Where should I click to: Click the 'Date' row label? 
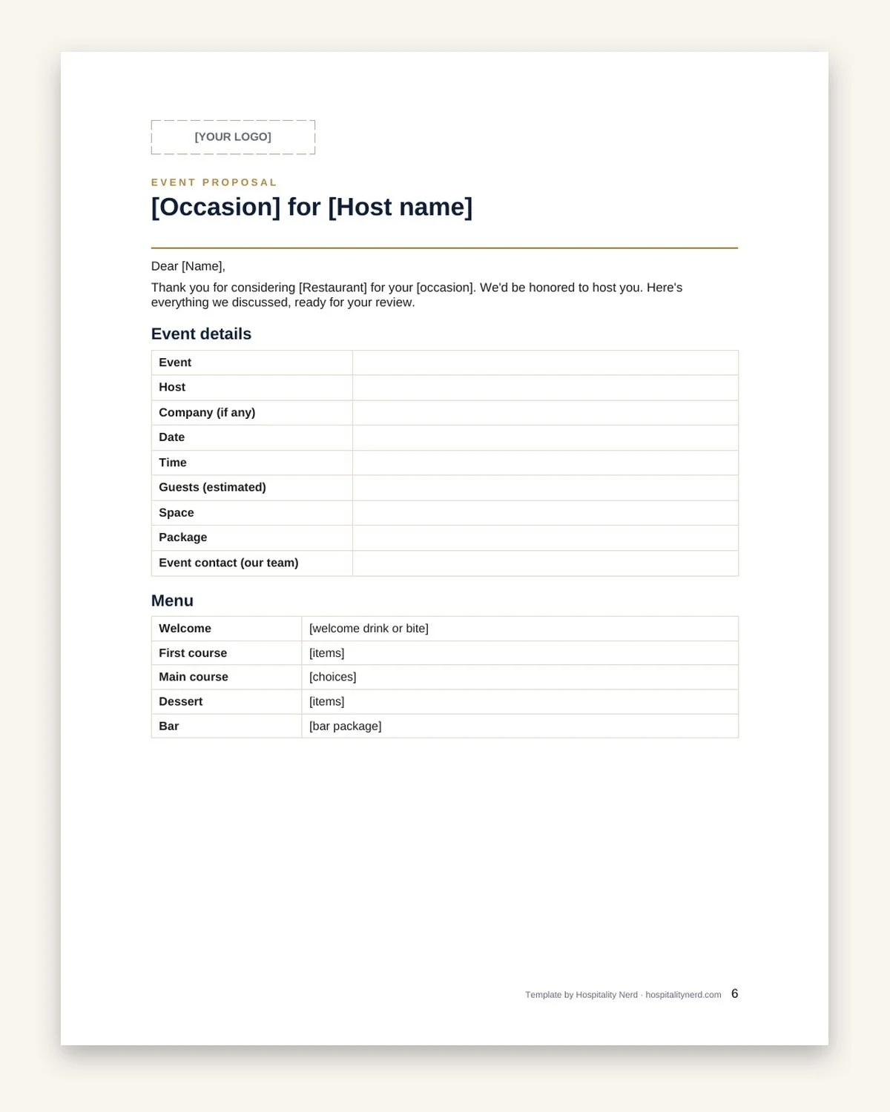click(171, 437)
